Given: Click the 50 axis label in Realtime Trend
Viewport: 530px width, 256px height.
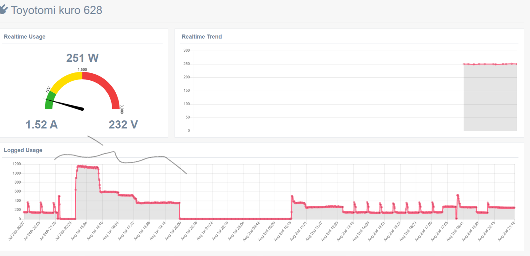Looking at the screenshot, I should click(187, 117).
